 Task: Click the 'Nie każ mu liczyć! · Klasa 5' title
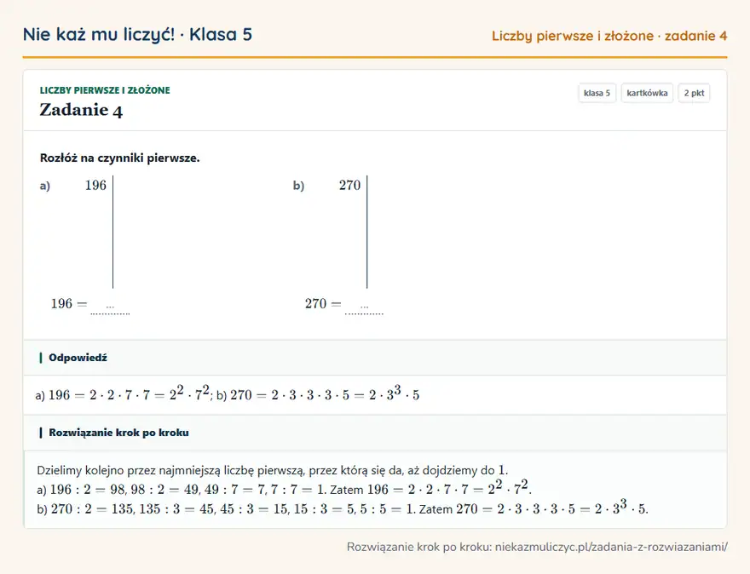click(137, 34)
